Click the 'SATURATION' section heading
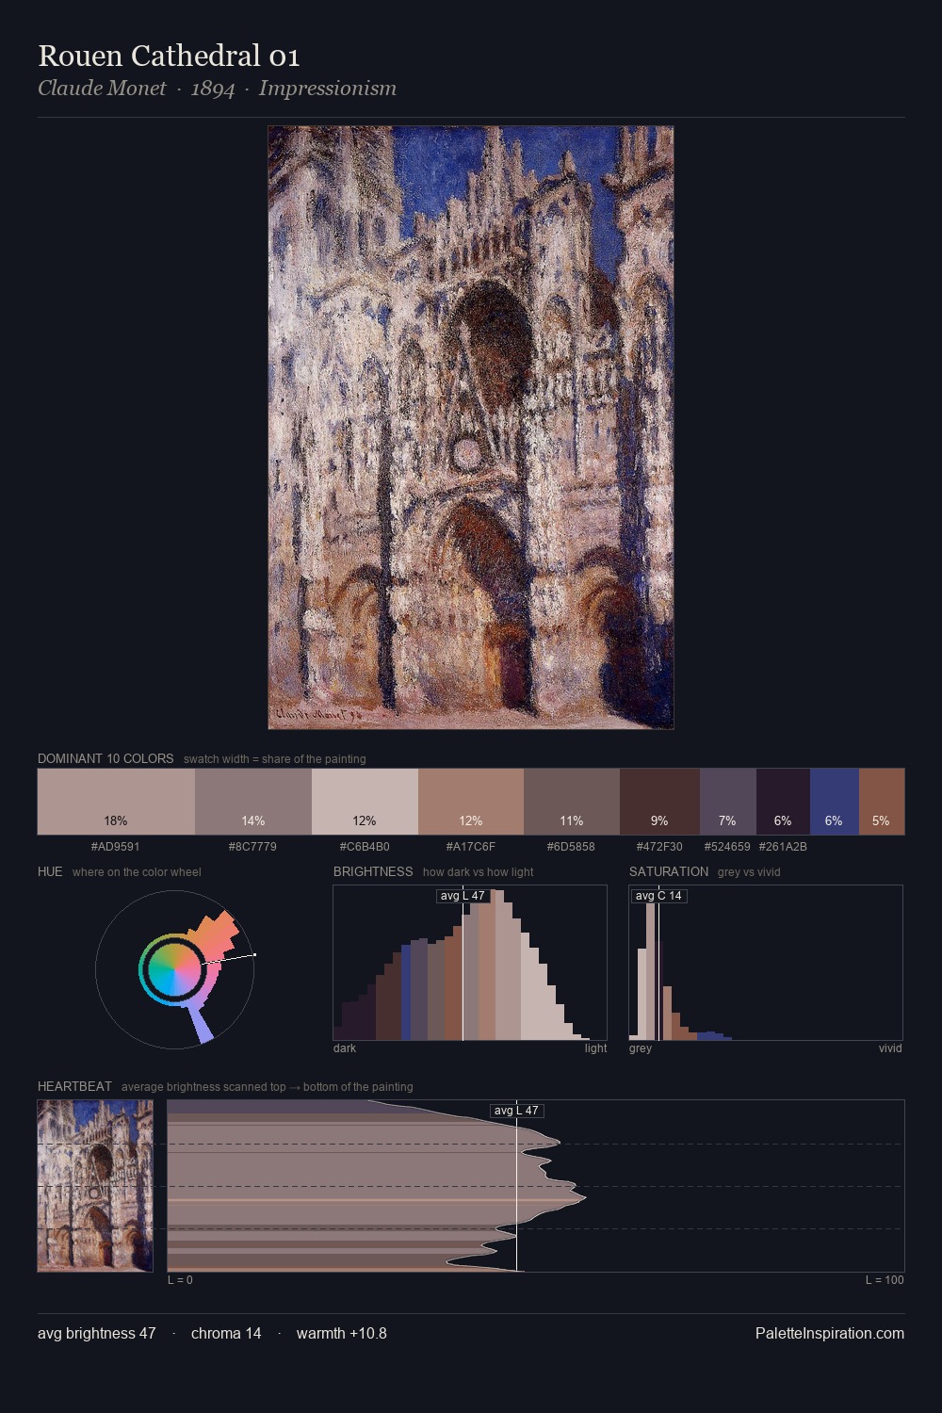This screenshot has width=942, height=1413. coord(669,871)
